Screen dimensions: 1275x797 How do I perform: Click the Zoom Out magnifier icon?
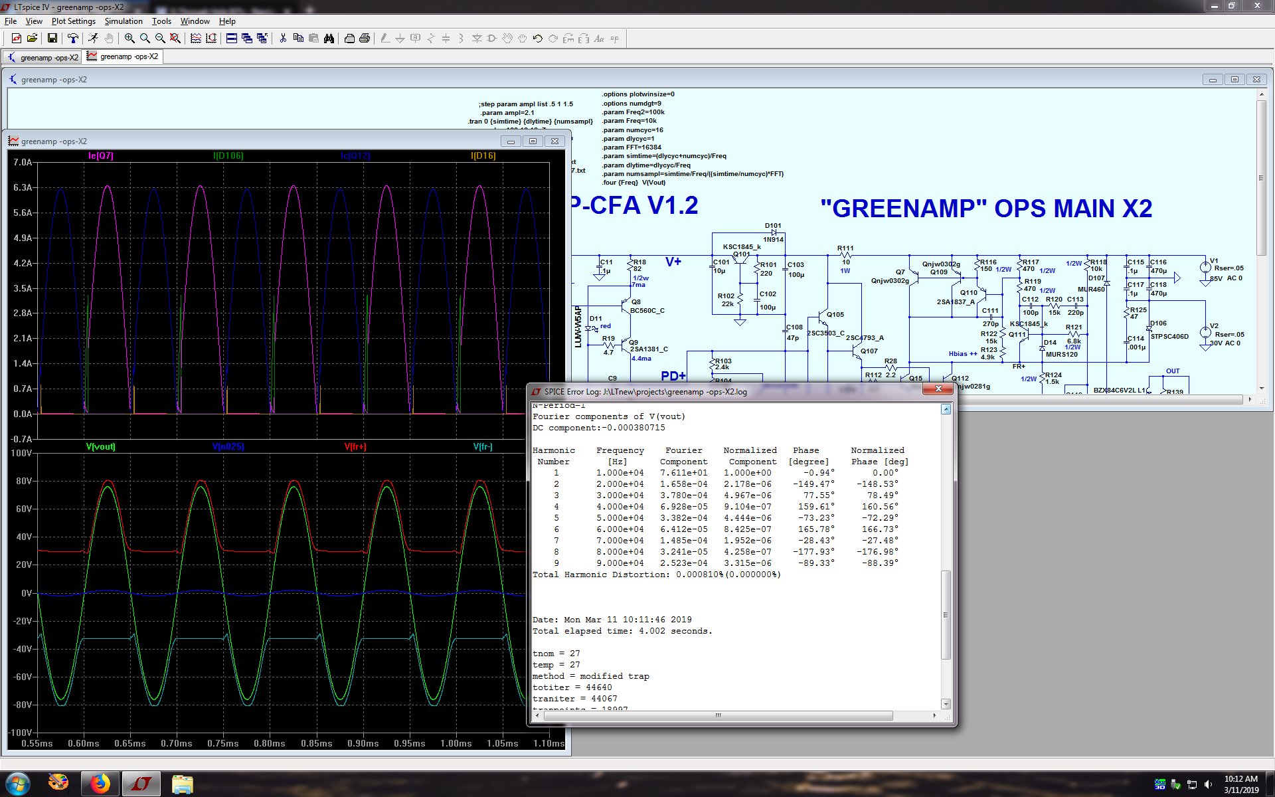pos(160,39)
